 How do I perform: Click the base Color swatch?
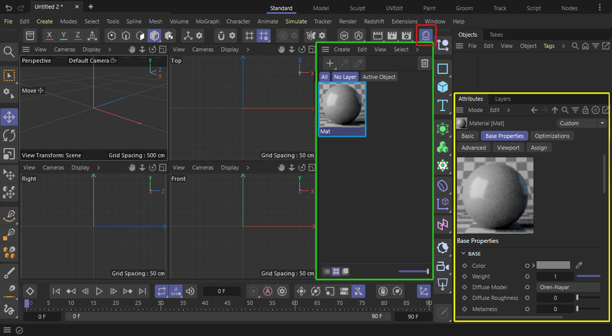pos(553,265)
